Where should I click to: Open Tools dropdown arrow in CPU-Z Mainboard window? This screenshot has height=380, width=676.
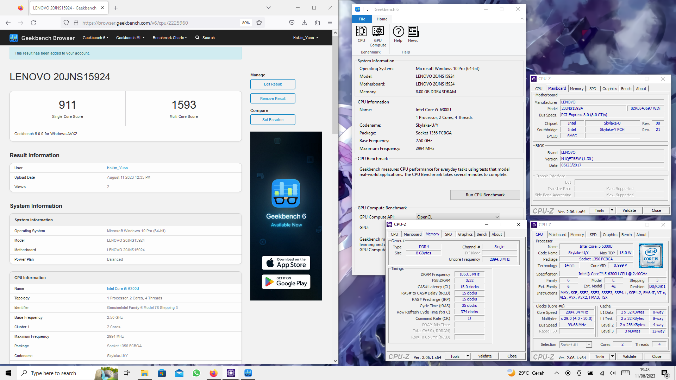[x=612, y=210]
